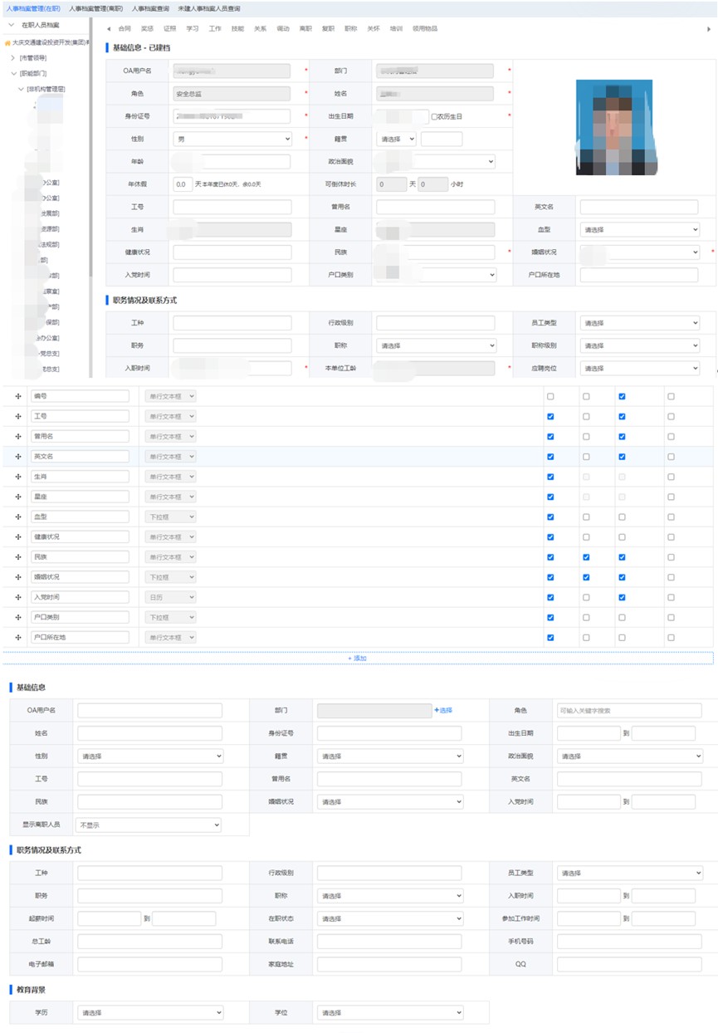The image size is (718, 1033).
Task: Open the 显示离职人员 dropdown
Action: 149,825
